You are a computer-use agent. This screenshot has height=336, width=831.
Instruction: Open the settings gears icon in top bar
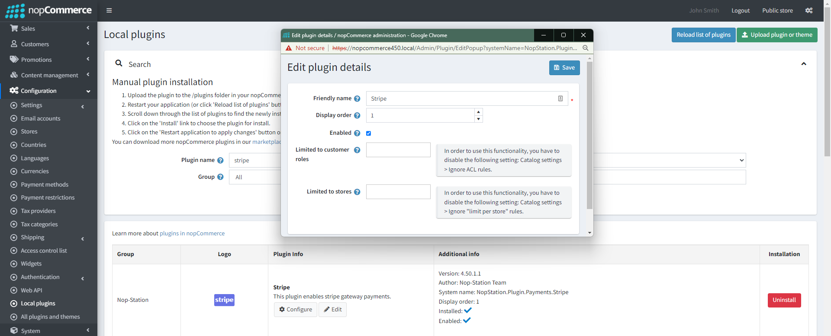coord(809,10)
